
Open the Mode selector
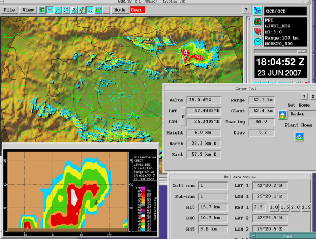pyautogui.click(x=120, y=10)
